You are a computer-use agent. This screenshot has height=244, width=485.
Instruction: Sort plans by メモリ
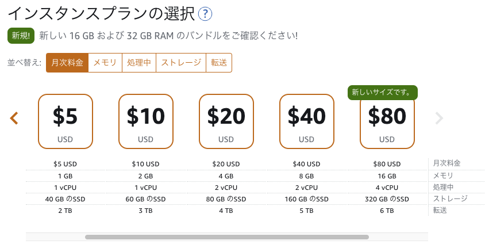tap(105, 63)
